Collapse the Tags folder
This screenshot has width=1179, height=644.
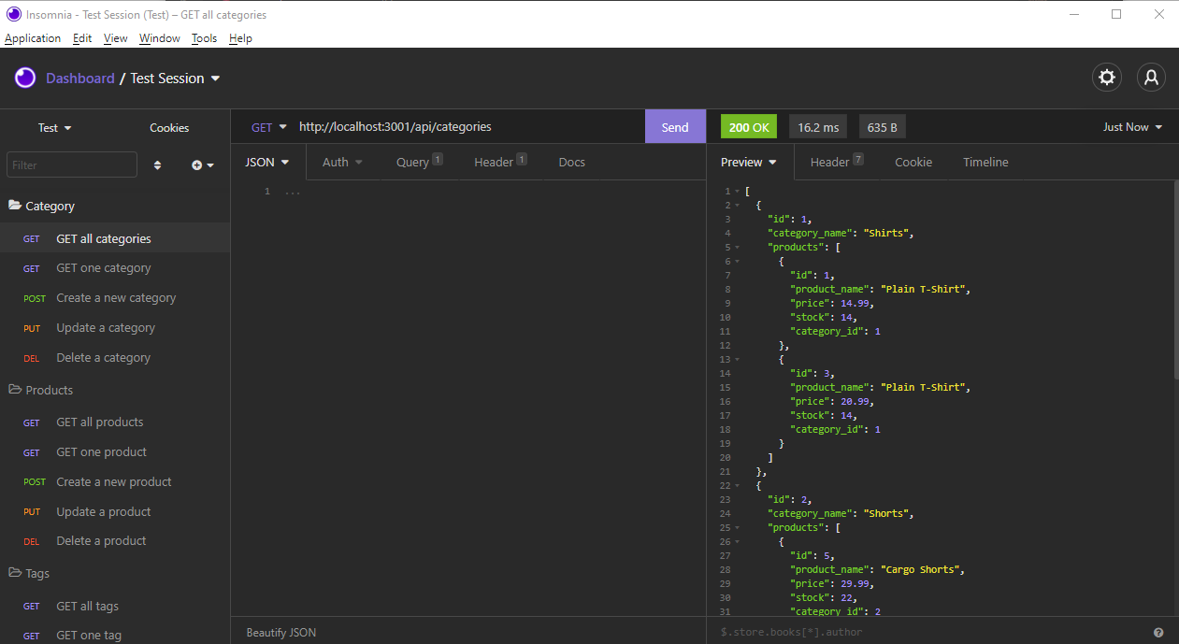(29, 573)
